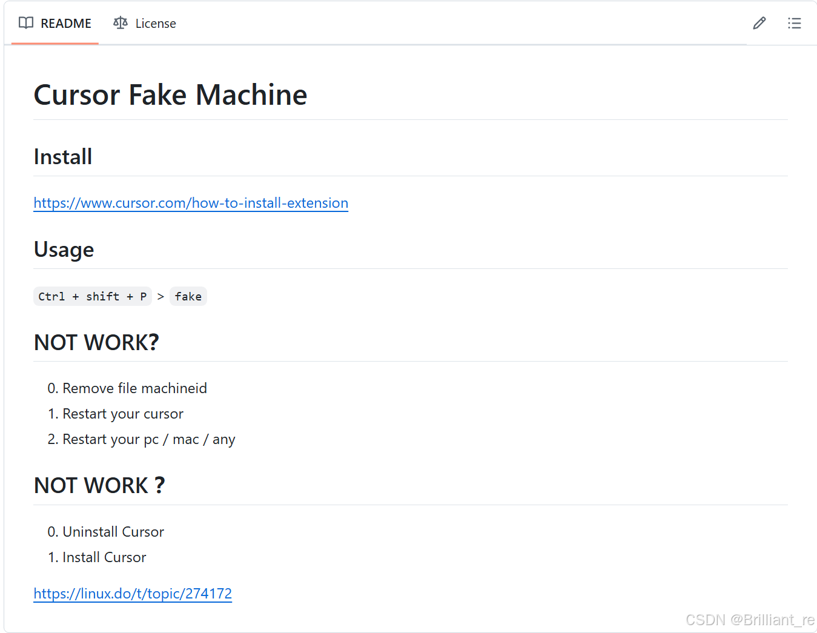Image resolution: width=817 pixels, height=633 pixels.
Task: Select the Ctrl + shift + P code snippet
Action: click(x=93, y=296)
